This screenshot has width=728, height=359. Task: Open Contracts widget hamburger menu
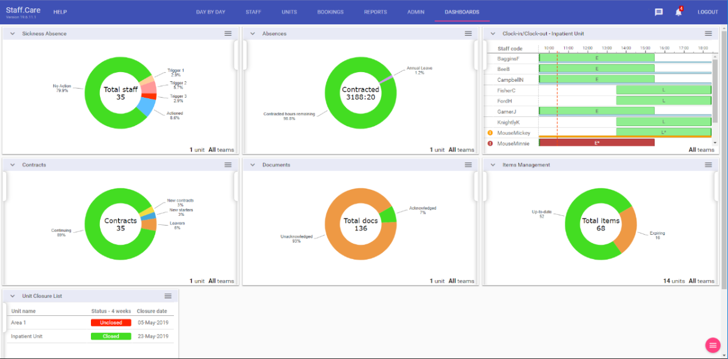pyautogui.click(x=228, y=165)
